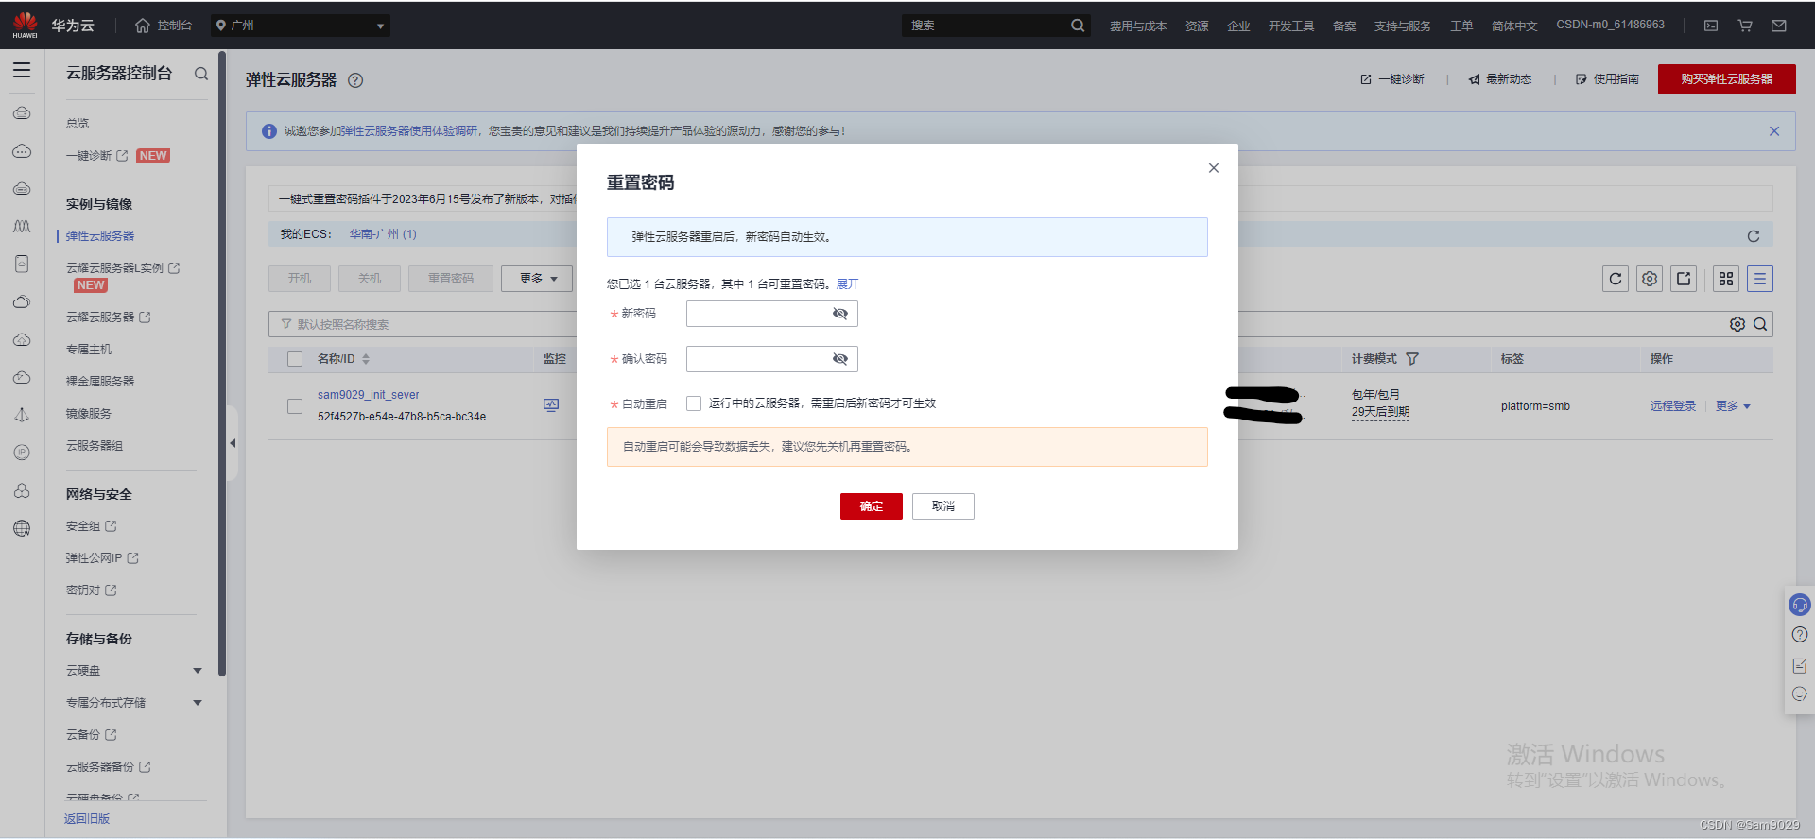Click the help icon beside 弹性云服务器 title
Screen dimensions: 1815x839
355,80
